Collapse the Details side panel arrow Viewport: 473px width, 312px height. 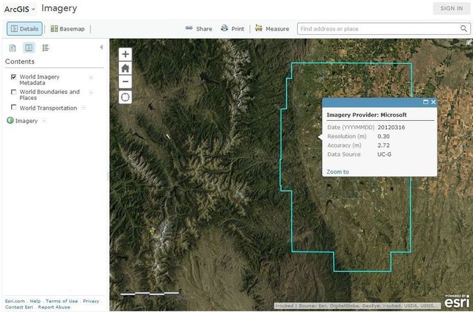(x=102, y=47)
